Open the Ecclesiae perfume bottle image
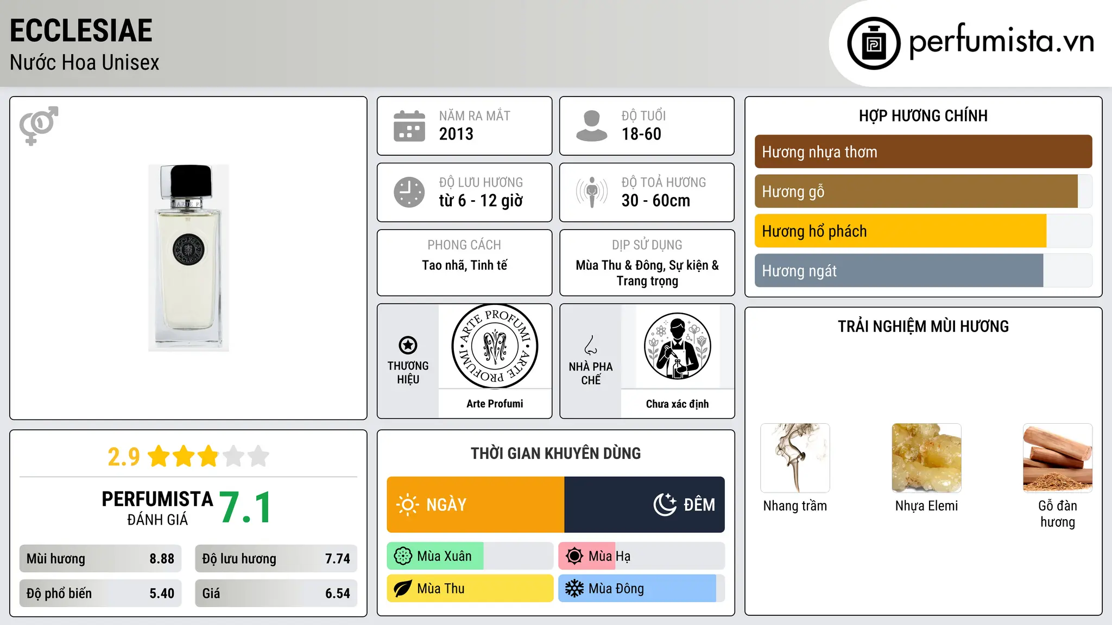This screenshot has width=1112, height=625. click(x=188, y=258)
